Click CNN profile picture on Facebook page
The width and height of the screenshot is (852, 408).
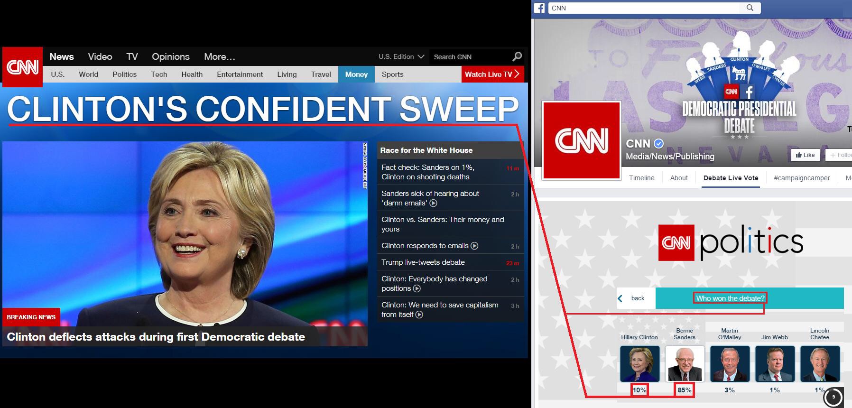pyautogui.click(x=582, y=141)
